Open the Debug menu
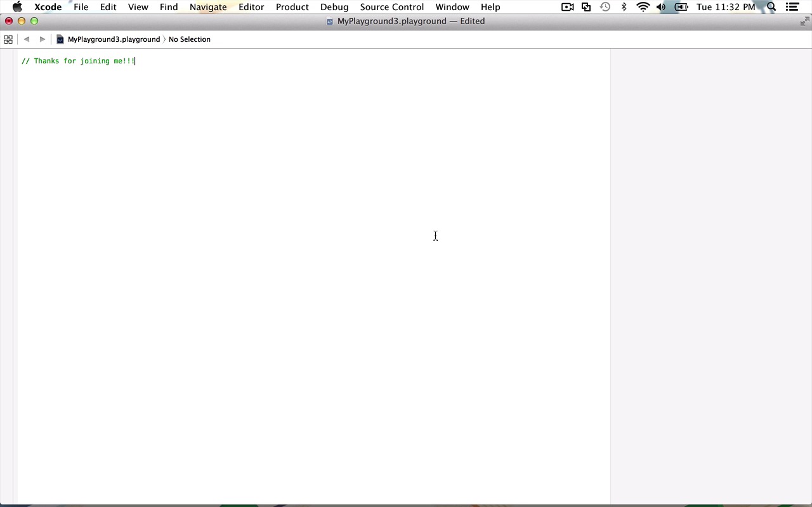Screen dimensions: 812x507 click(334, 7)
